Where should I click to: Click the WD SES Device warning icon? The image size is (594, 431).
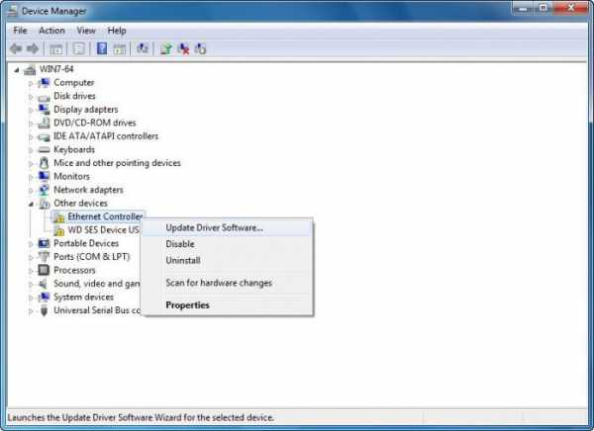pos(59,230)
